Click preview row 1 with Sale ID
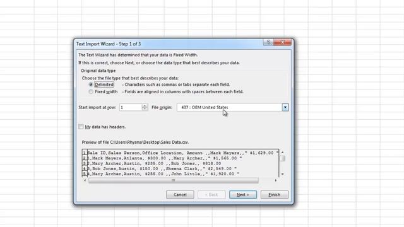 [181, 153]
